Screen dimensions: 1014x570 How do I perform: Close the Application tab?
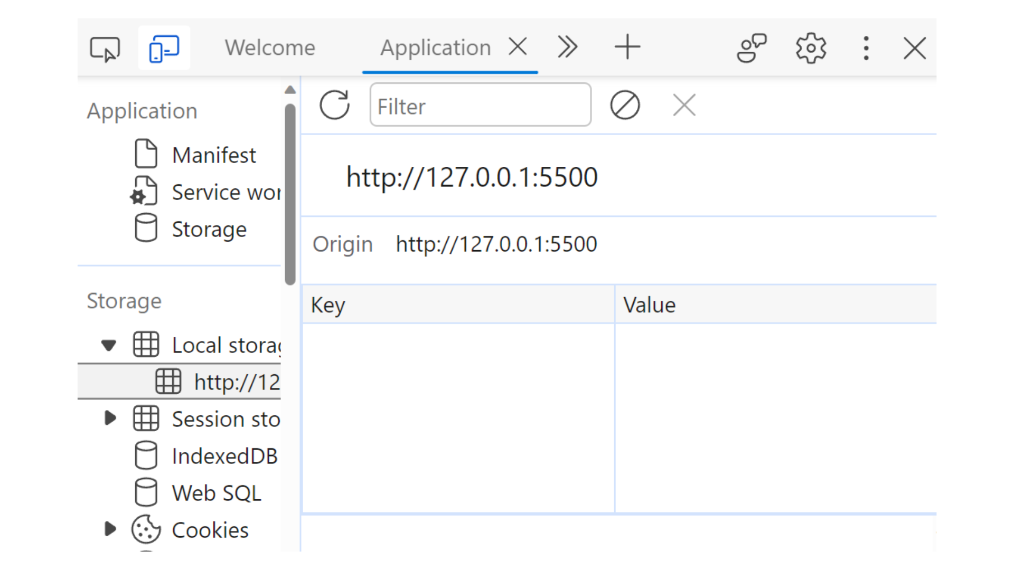coord(518,47)
